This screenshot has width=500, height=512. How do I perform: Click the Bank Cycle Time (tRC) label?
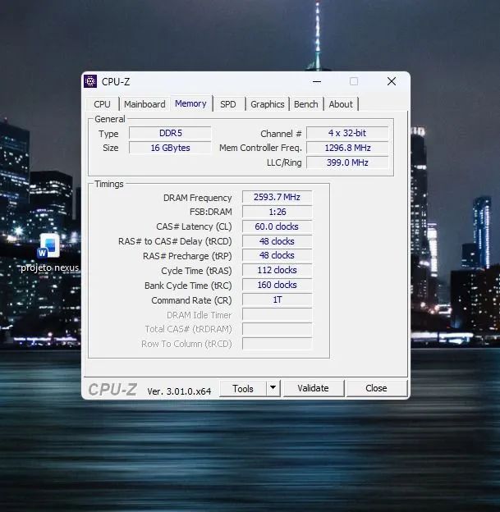pos(188,286)
